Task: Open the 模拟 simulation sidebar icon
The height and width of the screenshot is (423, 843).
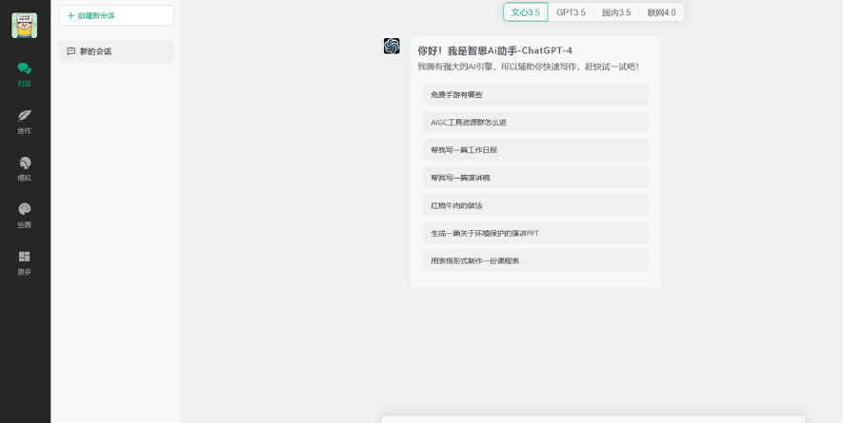Action: pyautogui.click(x=24, y=163)
